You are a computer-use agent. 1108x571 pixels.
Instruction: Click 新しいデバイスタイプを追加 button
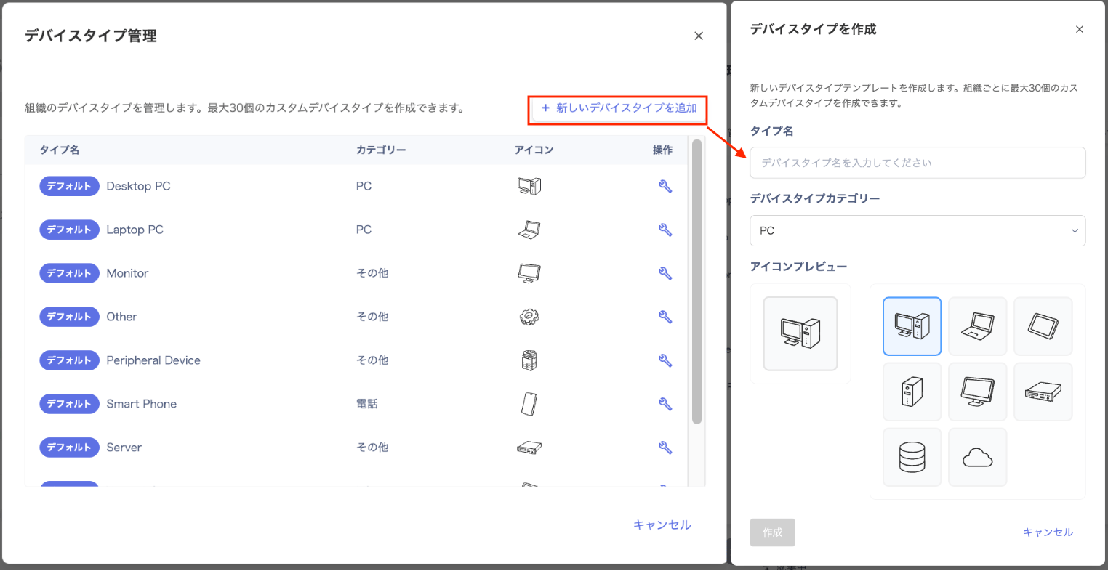[619, 108]
